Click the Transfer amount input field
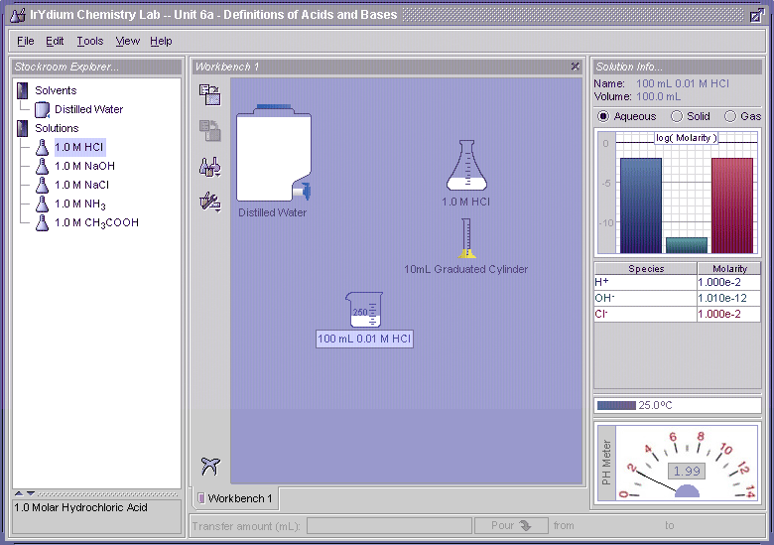774x545 pixels. click(387, 526)
